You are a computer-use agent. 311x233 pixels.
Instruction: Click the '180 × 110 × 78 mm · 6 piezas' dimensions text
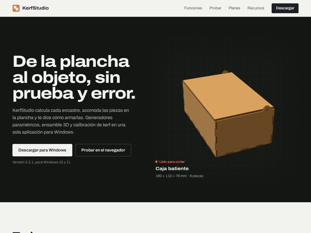179,176
